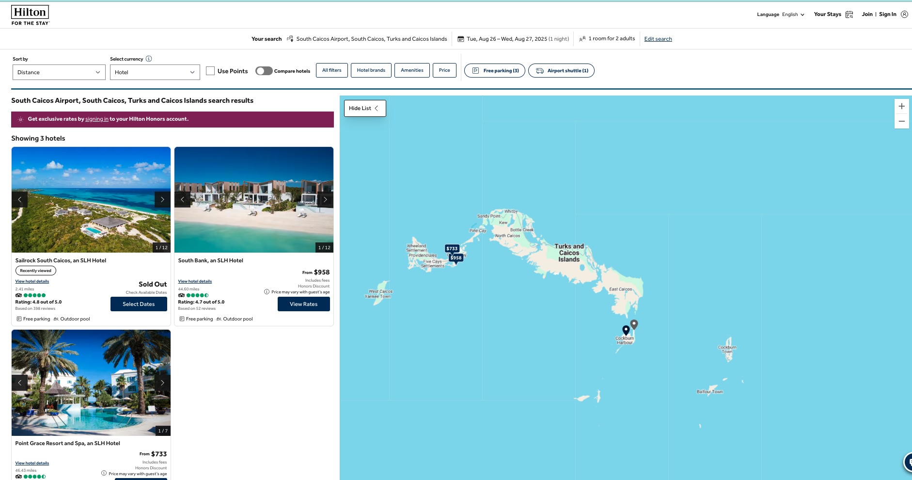Image resolution: width=912 pixels, height=480 pixels.
Task: Click the Sign In user profile icon
Action: click(904, 15)
